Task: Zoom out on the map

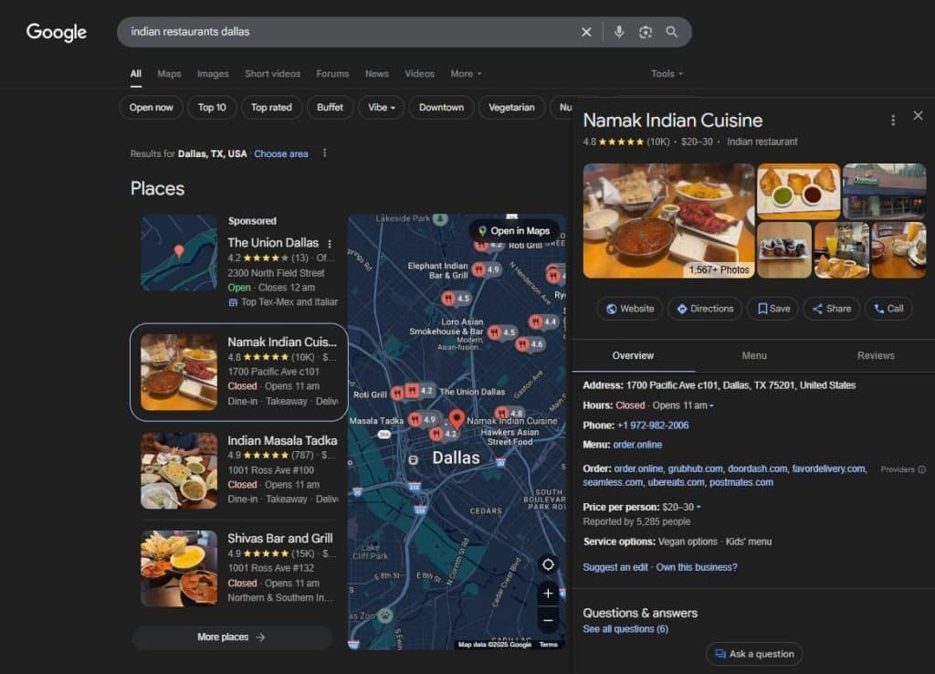Action: click(x=548, y=621)
